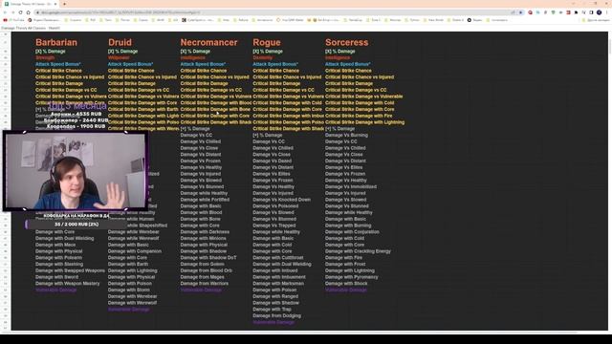Open the profile avatar in browser toolbar
The height and width of the screenshot is (344, 612).
(600, 12)
